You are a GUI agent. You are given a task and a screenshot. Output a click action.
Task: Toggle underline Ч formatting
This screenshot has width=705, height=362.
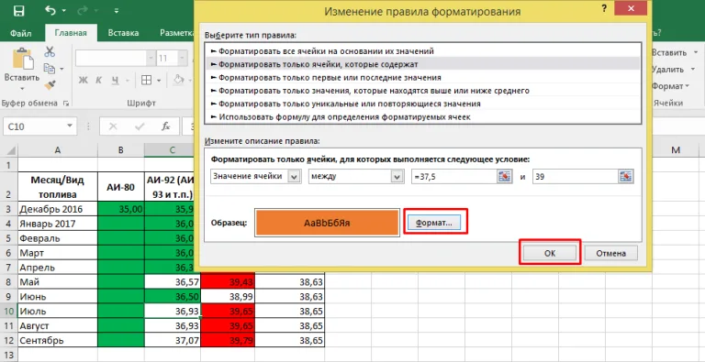[x=115, y=81]
